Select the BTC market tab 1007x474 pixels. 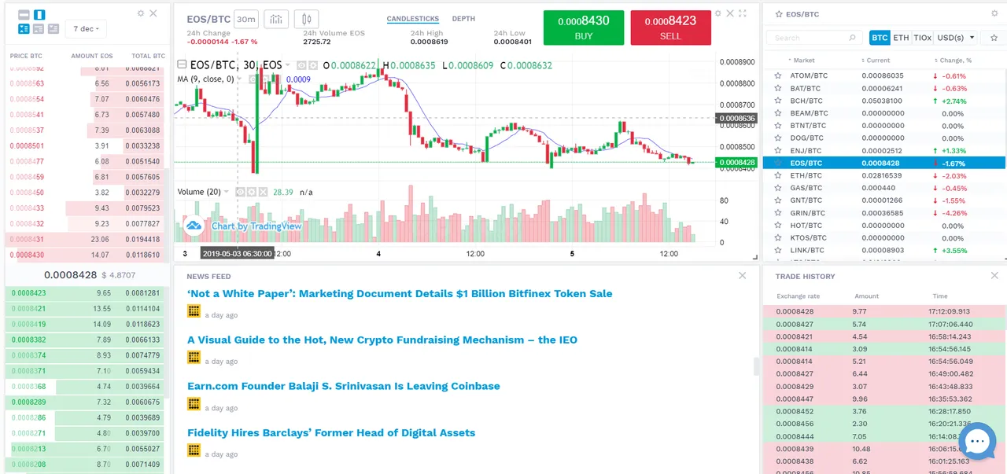point(880,38)
